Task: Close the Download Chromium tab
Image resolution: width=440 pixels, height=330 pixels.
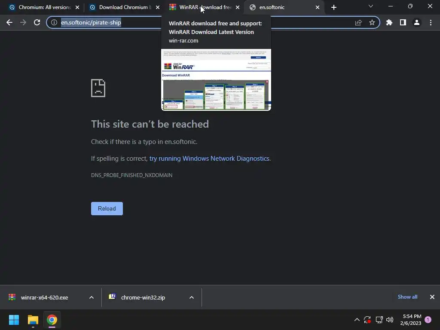Action: [158, 7]
